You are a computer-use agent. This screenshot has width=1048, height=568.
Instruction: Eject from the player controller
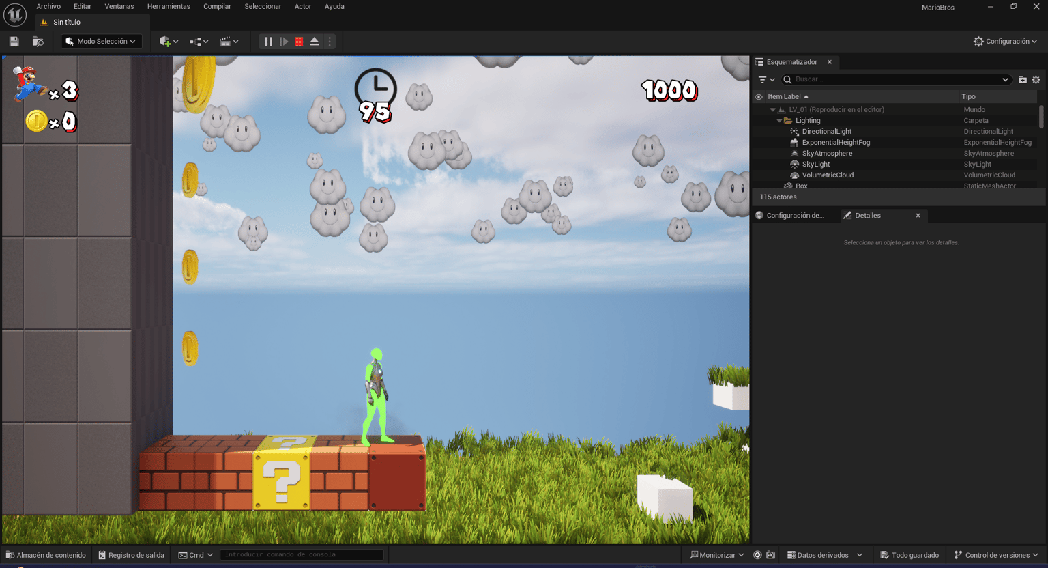[x=315, y=42]
